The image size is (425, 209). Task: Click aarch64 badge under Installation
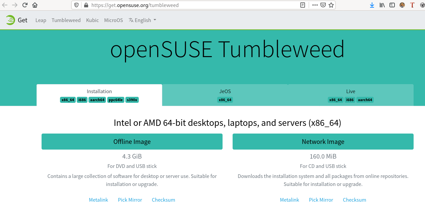98,100
